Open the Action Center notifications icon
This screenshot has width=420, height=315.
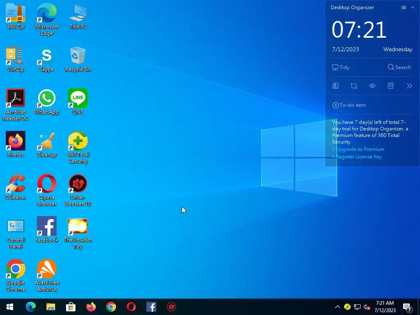coord(407,307)
